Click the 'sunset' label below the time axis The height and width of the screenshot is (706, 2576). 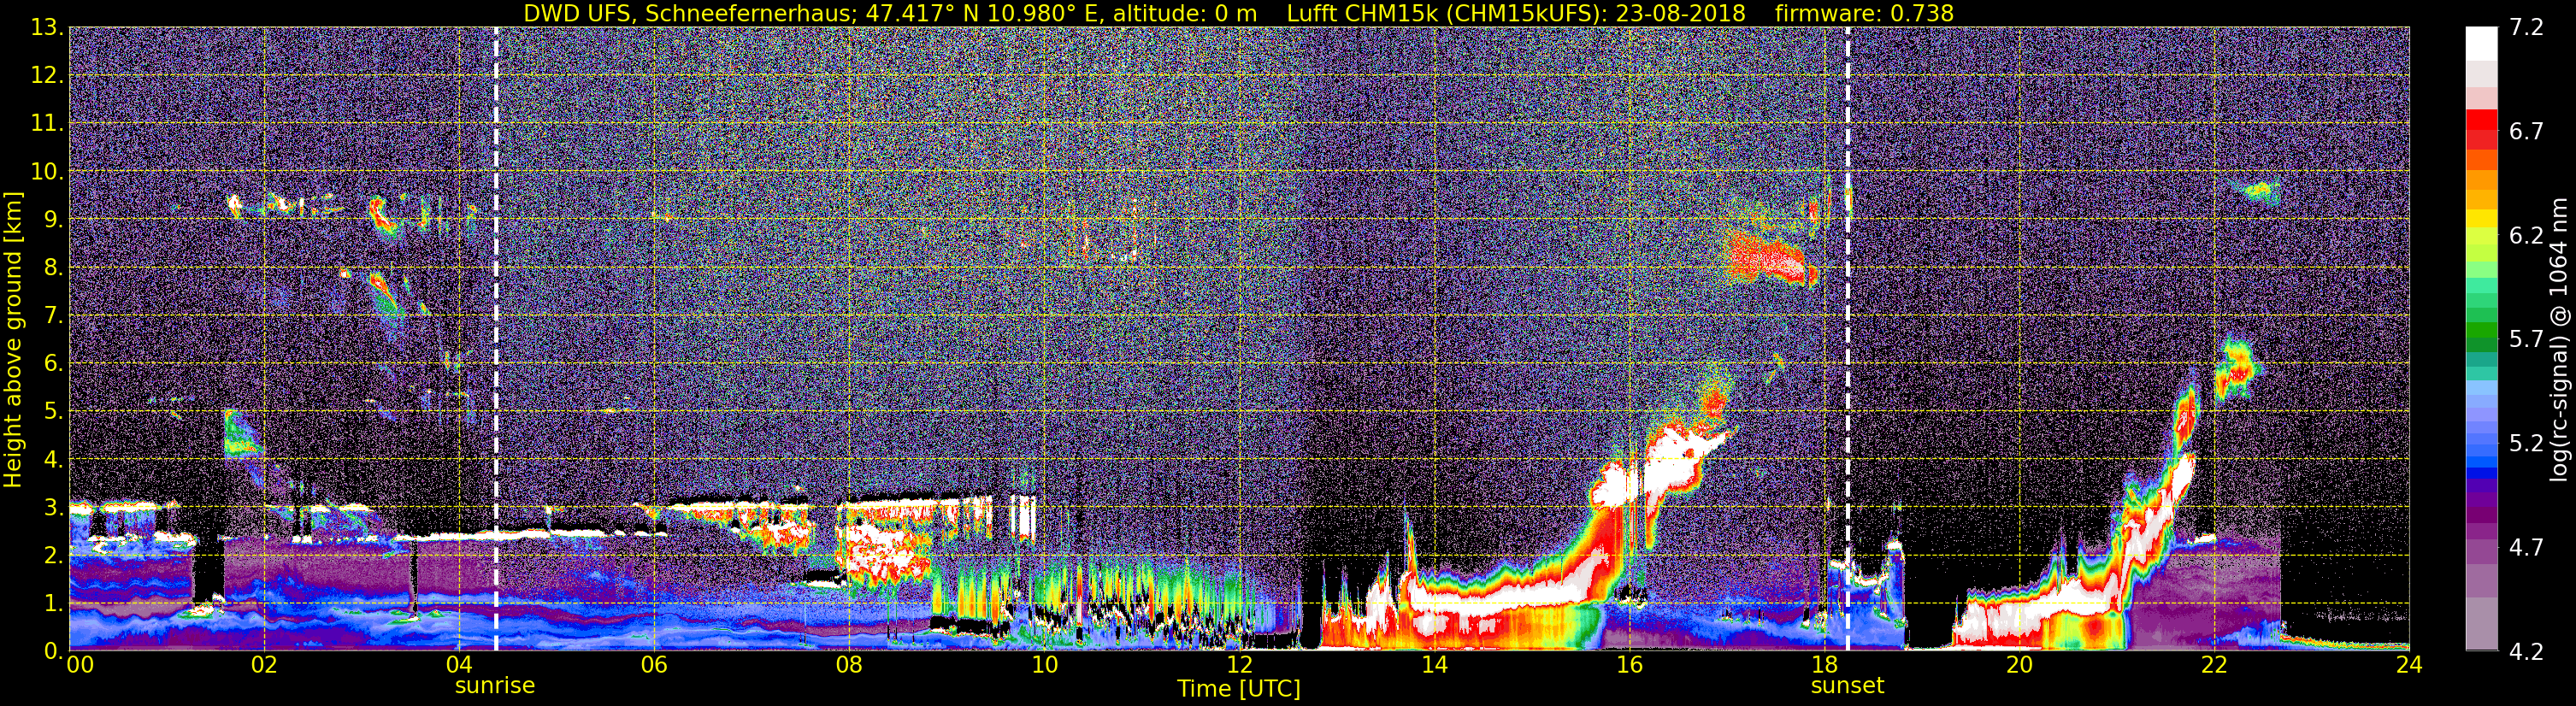coord(1847,686)
